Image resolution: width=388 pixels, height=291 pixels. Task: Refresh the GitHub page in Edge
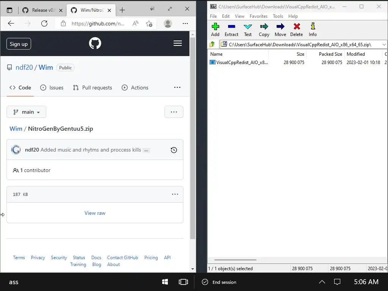pyautogui.click(x=44, y=23)
